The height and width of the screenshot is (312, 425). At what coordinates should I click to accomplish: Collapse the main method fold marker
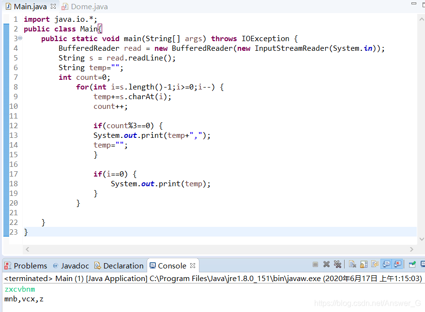tap(20, 39)
